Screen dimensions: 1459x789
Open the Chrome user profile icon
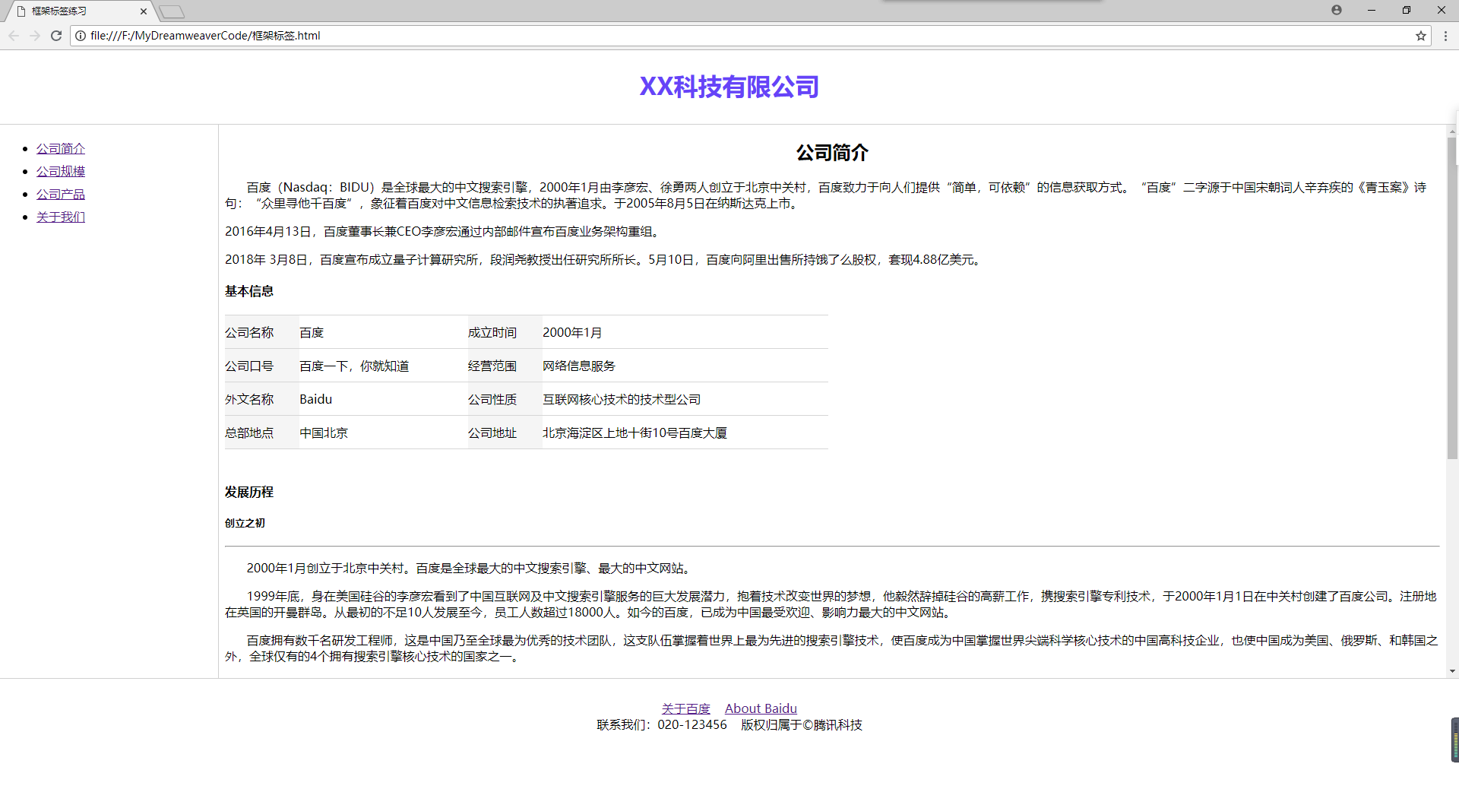[x=1337, y=10]
